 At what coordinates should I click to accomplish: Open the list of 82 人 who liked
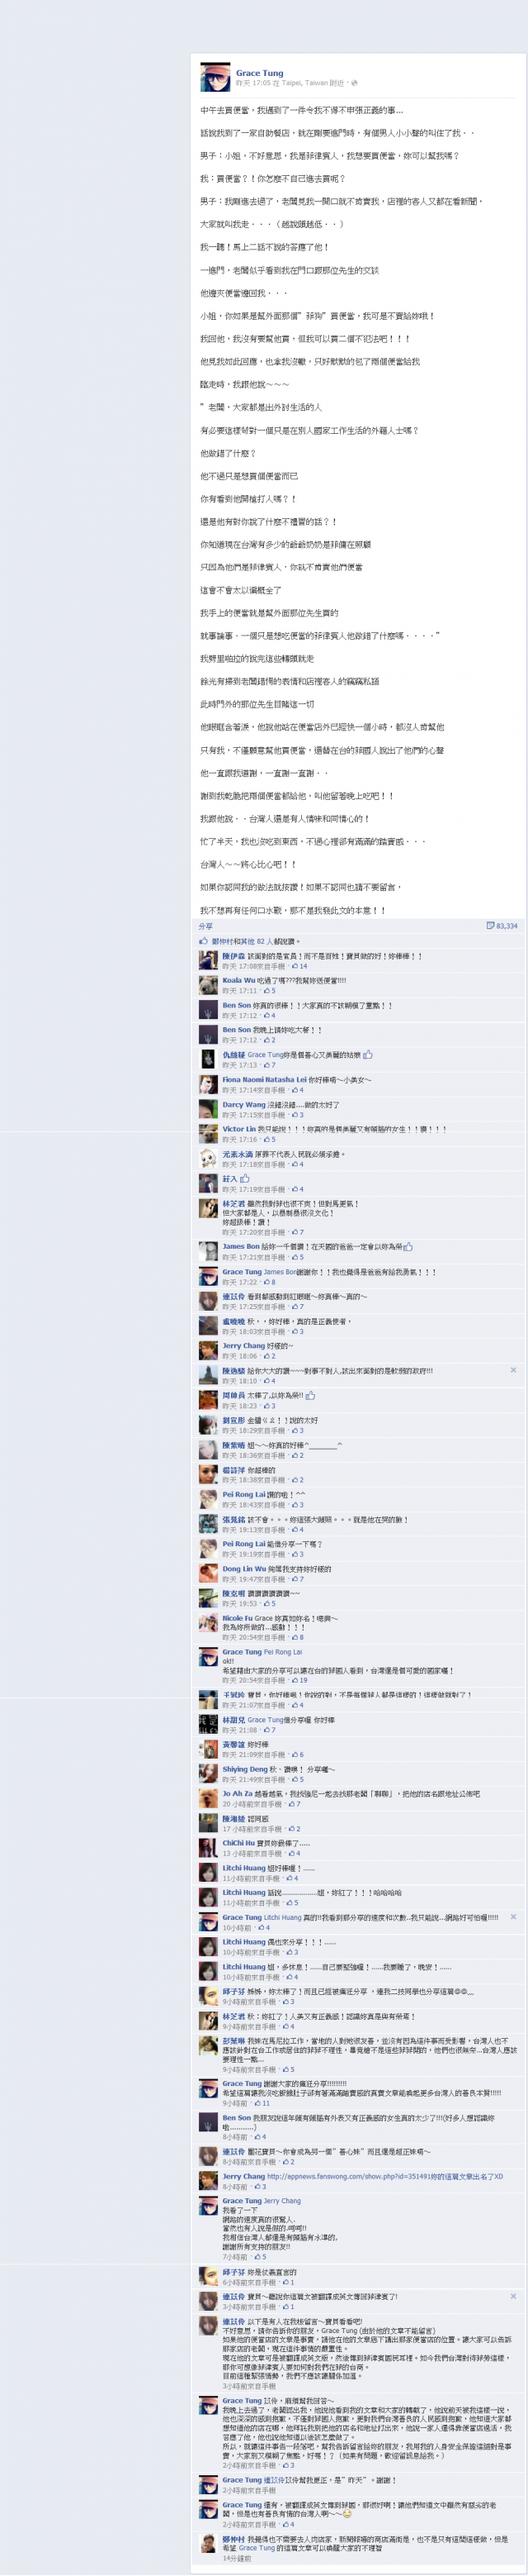(x=258, y=942)
